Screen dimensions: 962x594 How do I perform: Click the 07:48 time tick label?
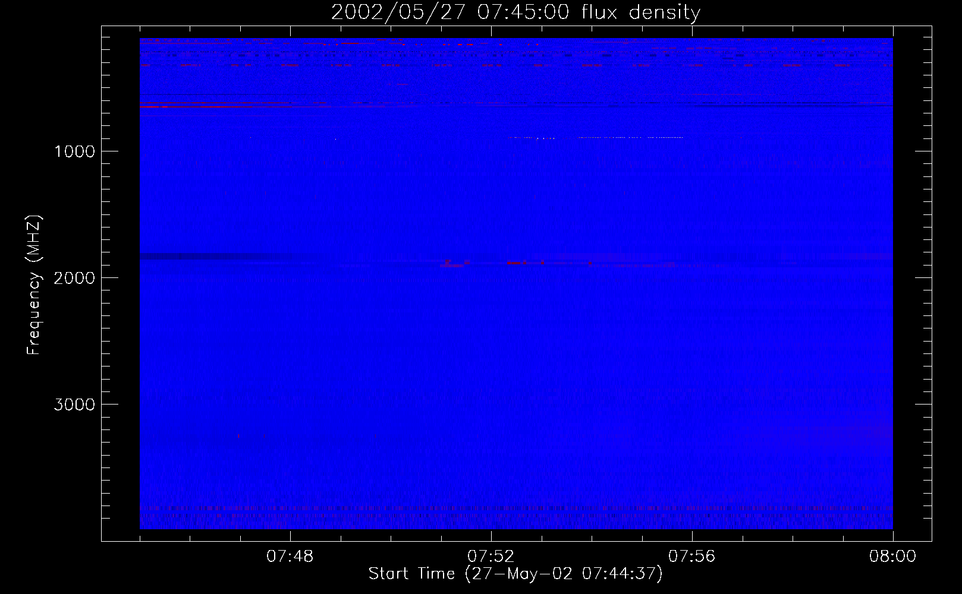point(290,557)
